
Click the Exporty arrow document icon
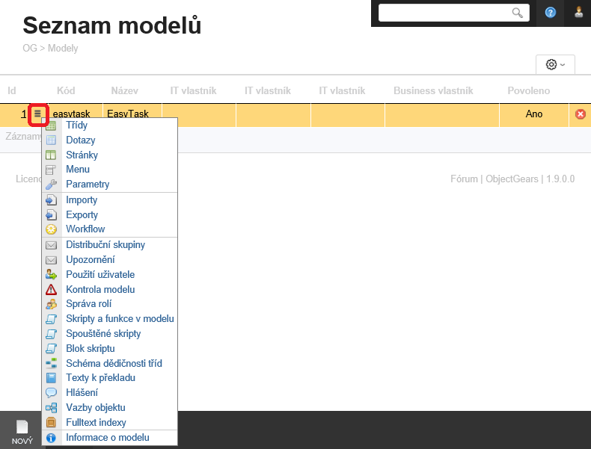pos(51,215)
